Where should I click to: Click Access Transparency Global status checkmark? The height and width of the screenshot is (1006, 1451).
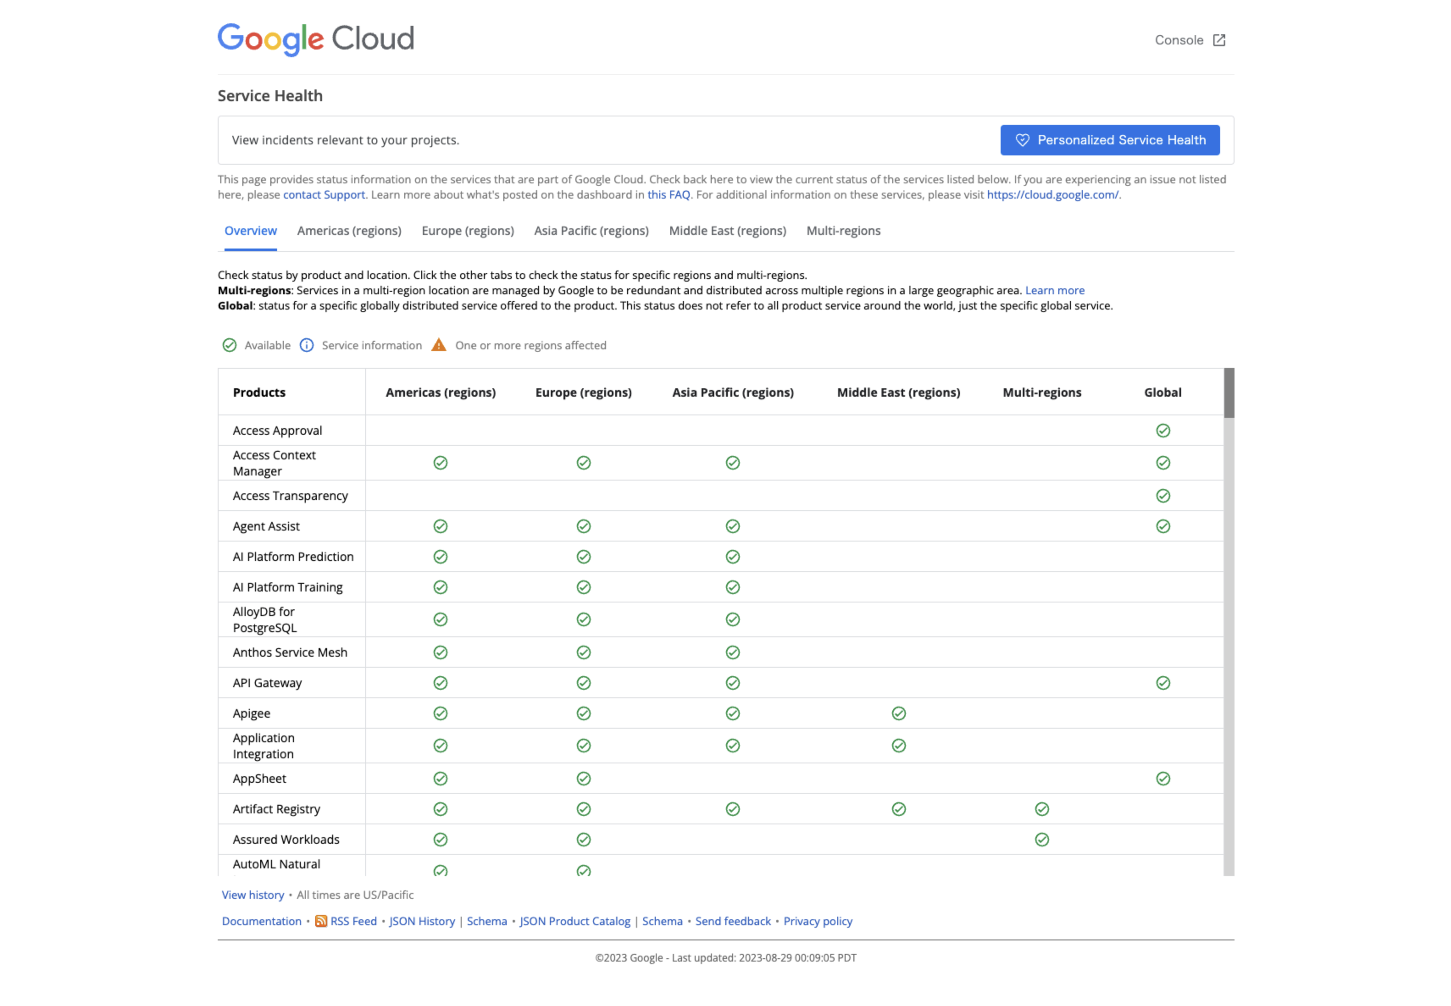pos(1163,495)
